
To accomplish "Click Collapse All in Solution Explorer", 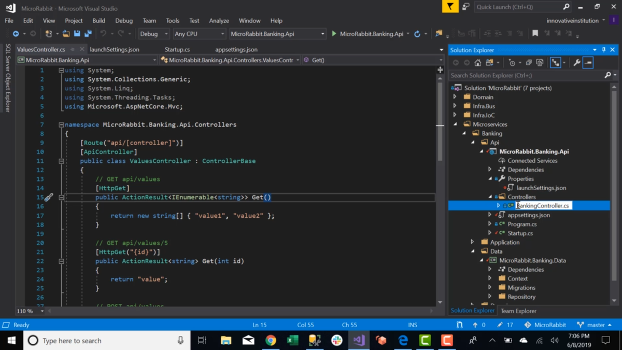I will [529, 63].
